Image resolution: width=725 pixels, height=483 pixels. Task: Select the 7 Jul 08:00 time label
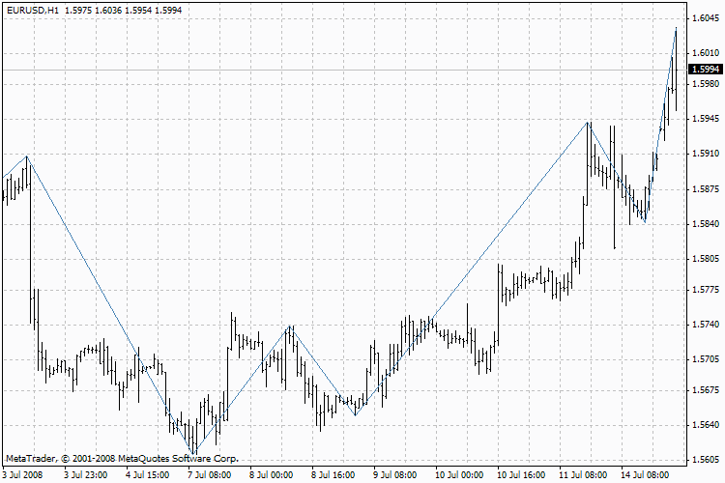click(210, 474)
